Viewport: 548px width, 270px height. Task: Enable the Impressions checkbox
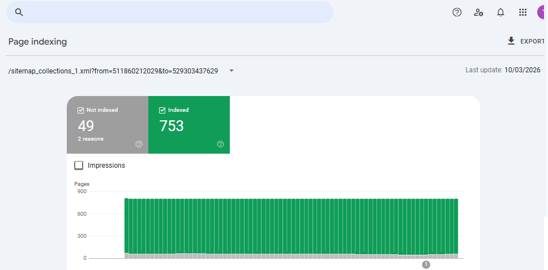[79, 166]
